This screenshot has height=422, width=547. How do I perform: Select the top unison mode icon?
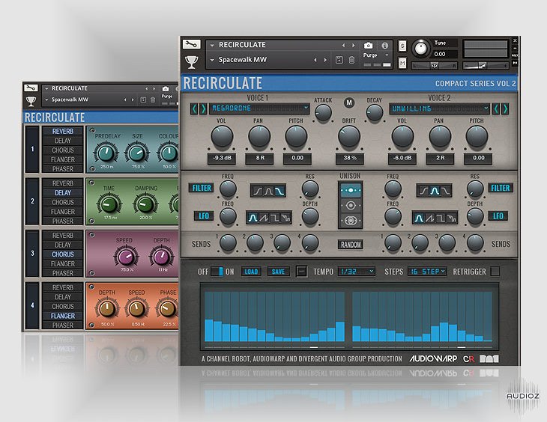(x=350, y=191)
